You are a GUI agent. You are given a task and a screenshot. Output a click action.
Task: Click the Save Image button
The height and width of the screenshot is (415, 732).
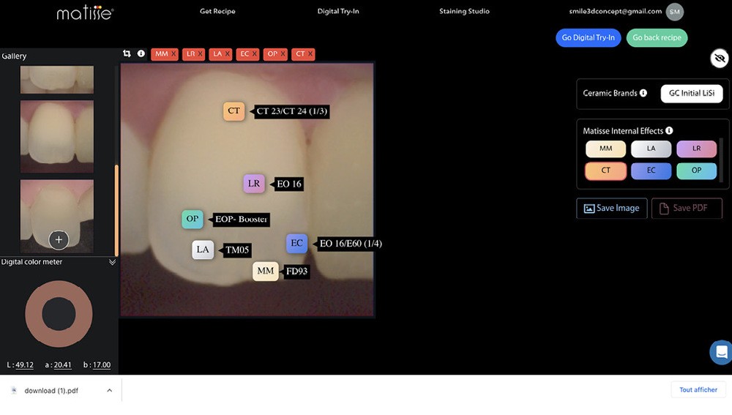(x=611, y=209)
